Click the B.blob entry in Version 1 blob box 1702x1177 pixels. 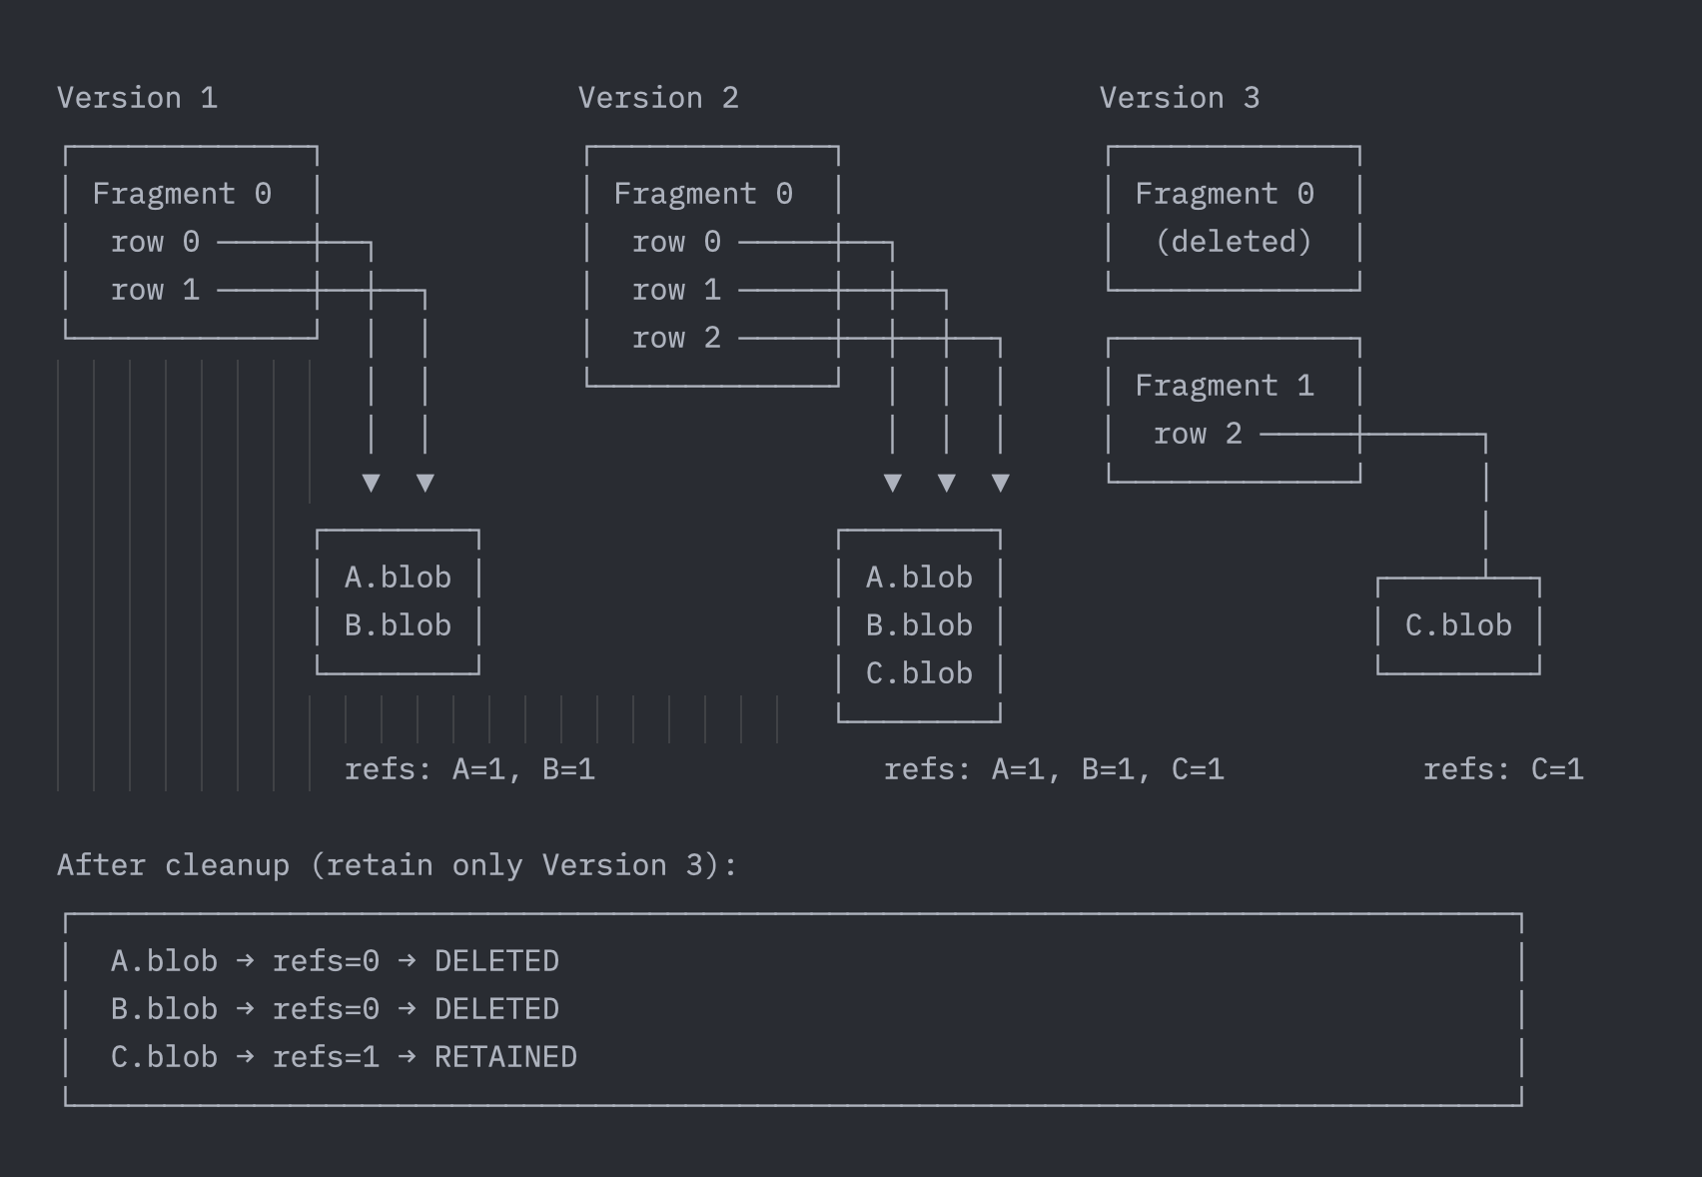[396, 624]
